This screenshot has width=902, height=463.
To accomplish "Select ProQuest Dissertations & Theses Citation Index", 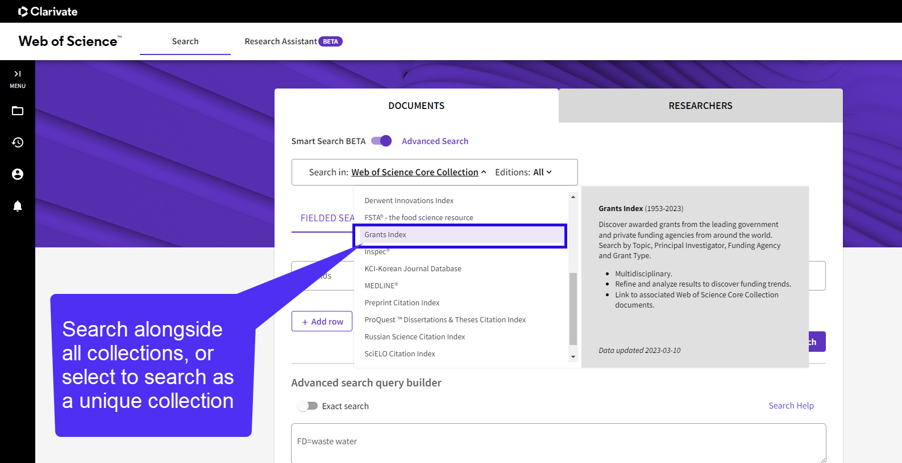I will [x=461, y=320].
